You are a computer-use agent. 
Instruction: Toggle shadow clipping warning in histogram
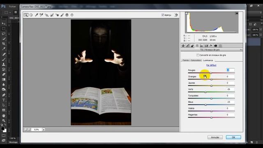tap(187, 13)
